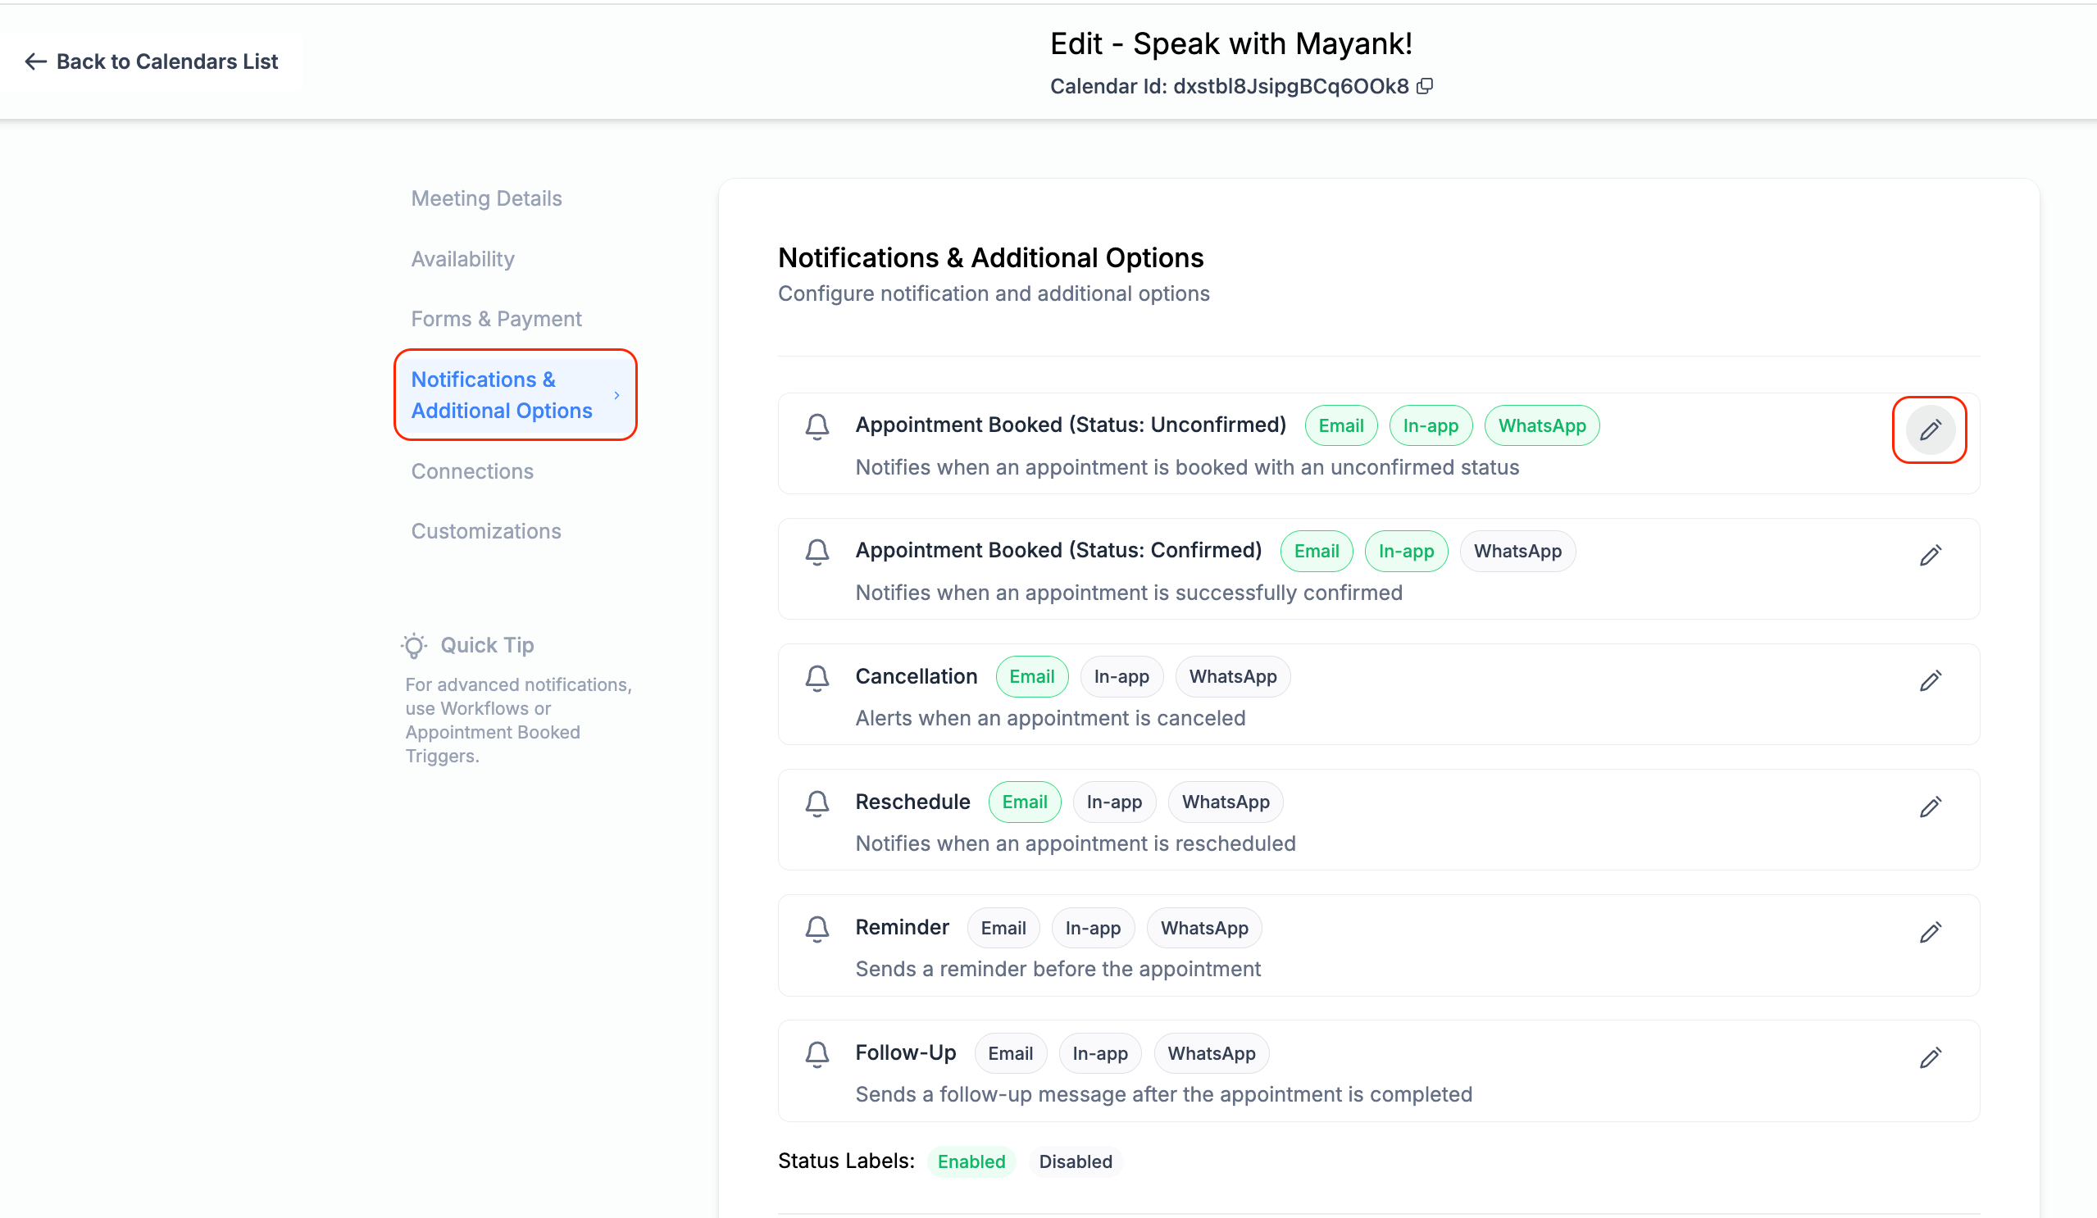Screen dimensions: 2097x1218
Task: Open the Meeting Details section
Action: [486, 198]
